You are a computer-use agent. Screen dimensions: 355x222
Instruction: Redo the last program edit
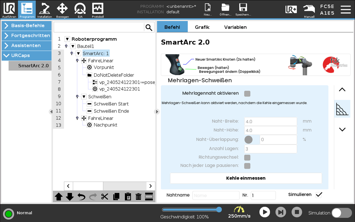[x=93, y=197]
